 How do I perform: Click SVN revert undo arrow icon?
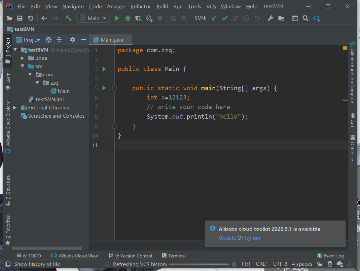point(257,18)
